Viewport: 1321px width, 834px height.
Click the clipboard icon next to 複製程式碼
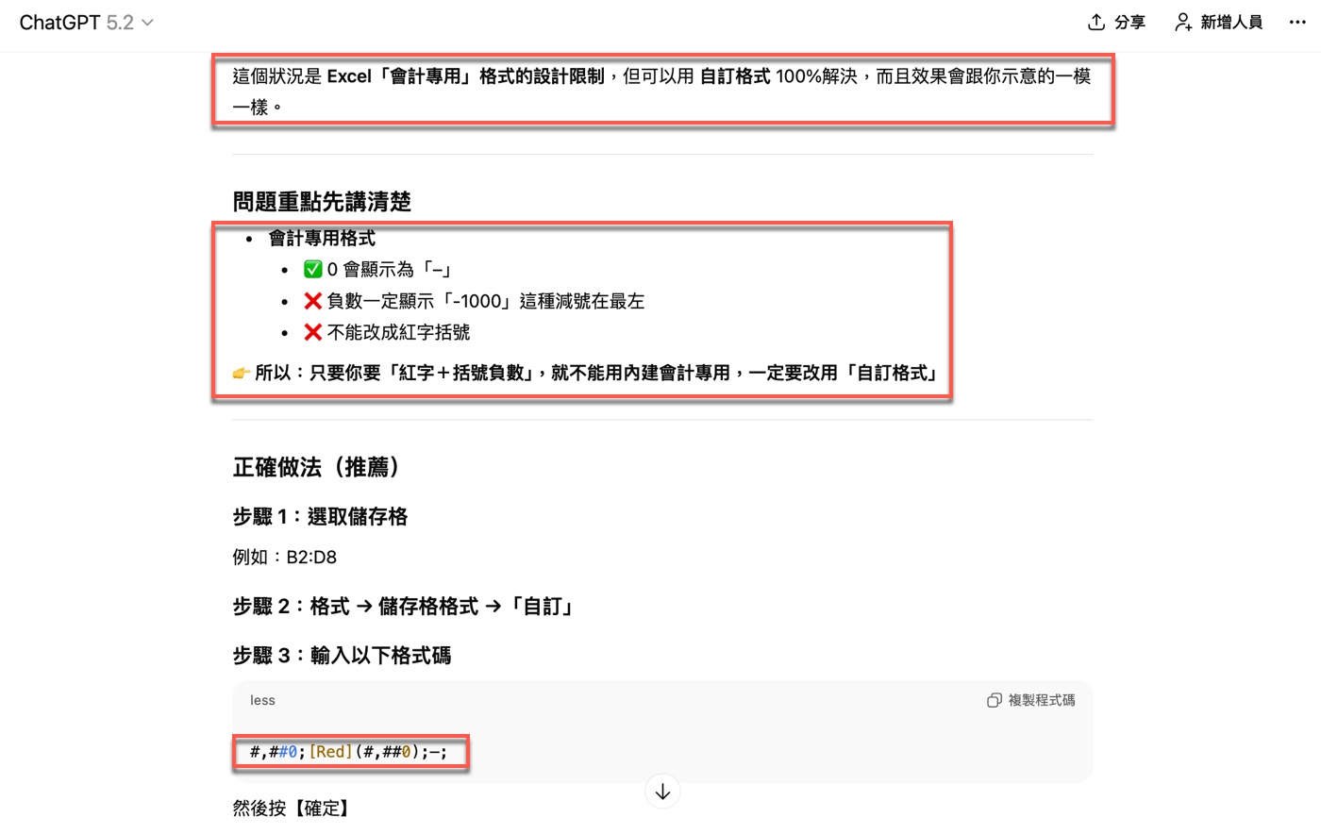(994, 700)
